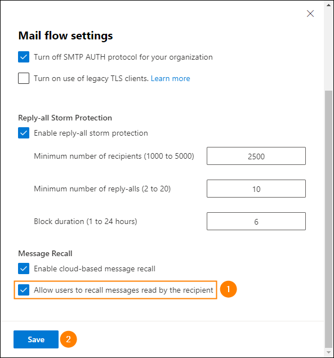Click the Mail flow settings title
This screenshot has height=358, width=334.
[x=65, y=35]
